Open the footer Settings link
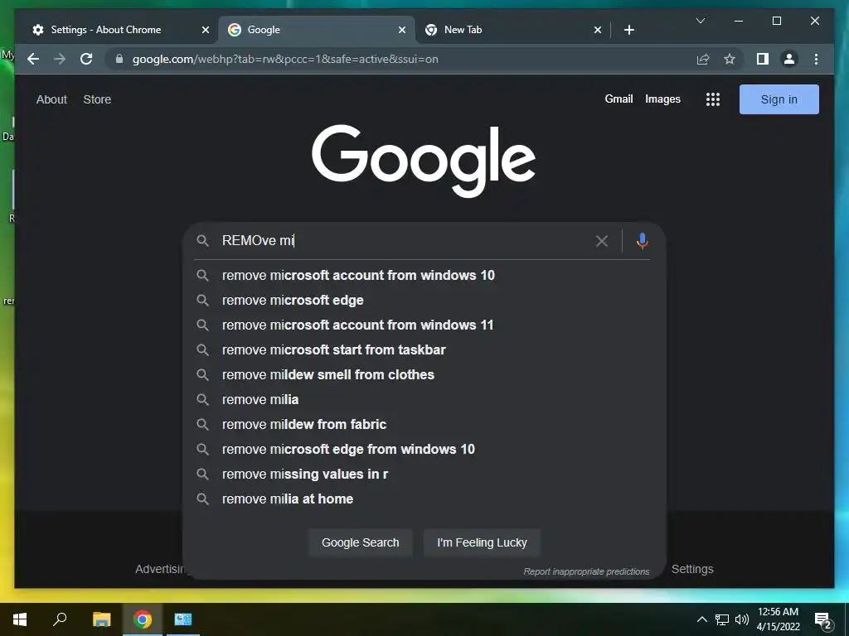 click(692, 569)
